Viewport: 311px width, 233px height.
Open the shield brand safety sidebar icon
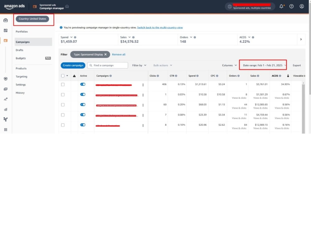tap(6, 79)
